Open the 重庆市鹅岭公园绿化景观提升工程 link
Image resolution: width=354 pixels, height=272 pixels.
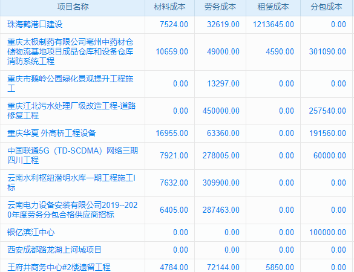(70, 83)
